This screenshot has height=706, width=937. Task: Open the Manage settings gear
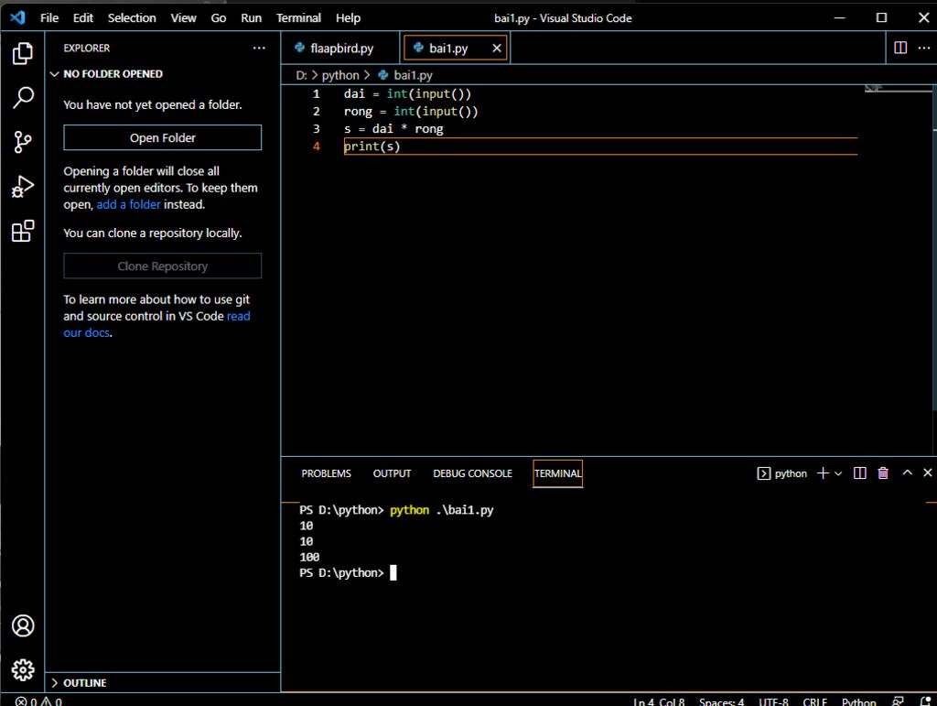coord(23,670)
